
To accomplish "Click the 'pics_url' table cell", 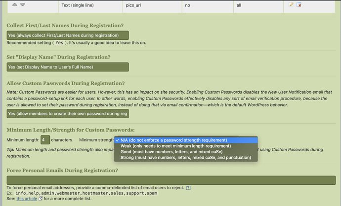I will 152,6.
